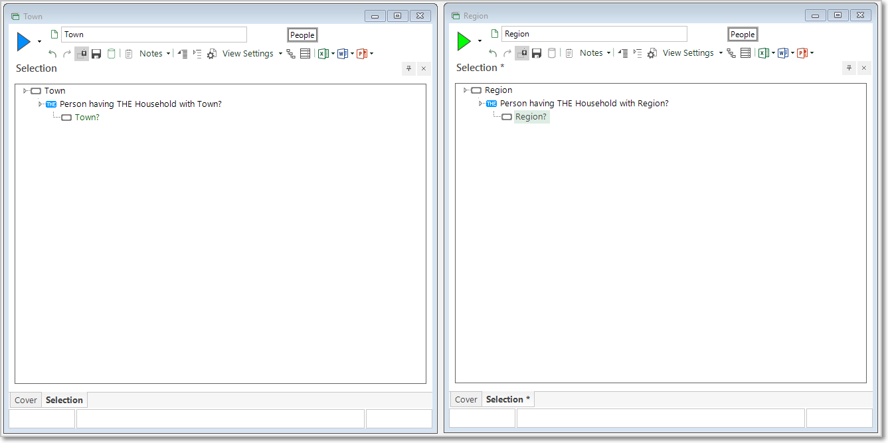The width and height of the screenshot is (888, 443).
Task: Open dropdown beside Town window's play button
Action: click(39, 42)
